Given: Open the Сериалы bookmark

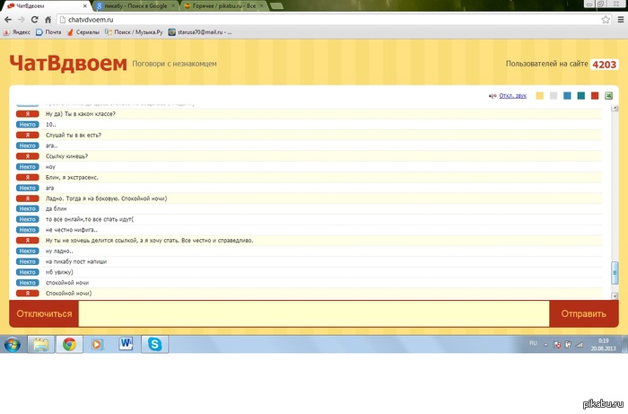Looking at the screenshot, I should 83,32.
